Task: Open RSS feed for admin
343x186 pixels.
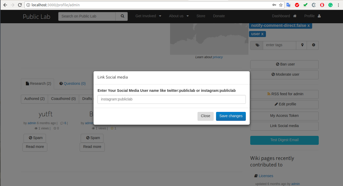Action: coord(284,94)
